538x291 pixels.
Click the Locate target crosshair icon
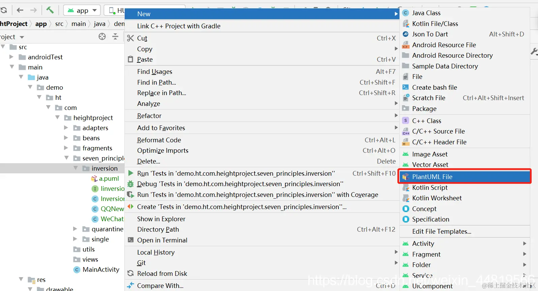click(x=102, y=36)
